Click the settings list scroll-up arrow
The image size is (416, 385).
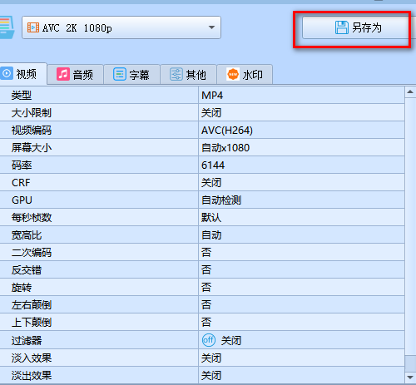pos(410,92)
